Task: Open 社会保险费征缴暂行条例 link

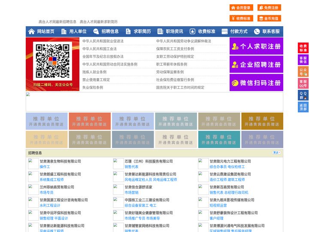Action: tap(175, 80)
